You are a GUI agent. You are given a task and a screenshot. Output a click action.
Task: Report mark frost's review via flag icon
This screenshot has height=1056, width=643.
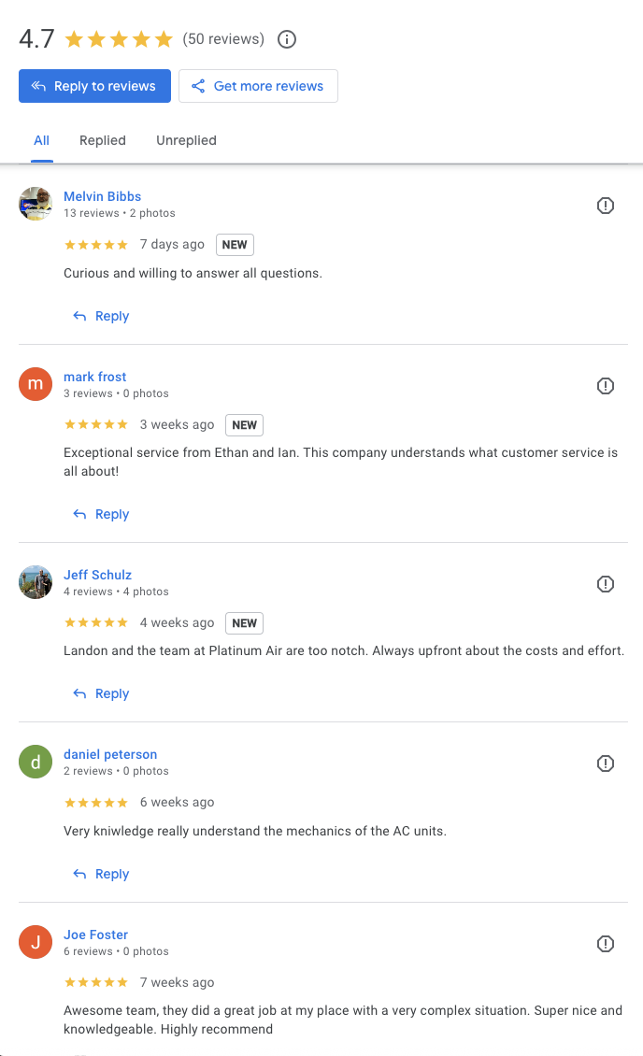pos(605,386)
